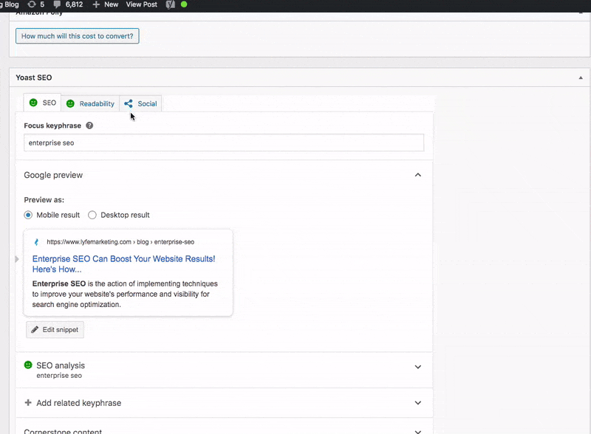This screenshot has width=591, height=434.
Task: Expand the SEO analysis section
Action: (417, 367)
